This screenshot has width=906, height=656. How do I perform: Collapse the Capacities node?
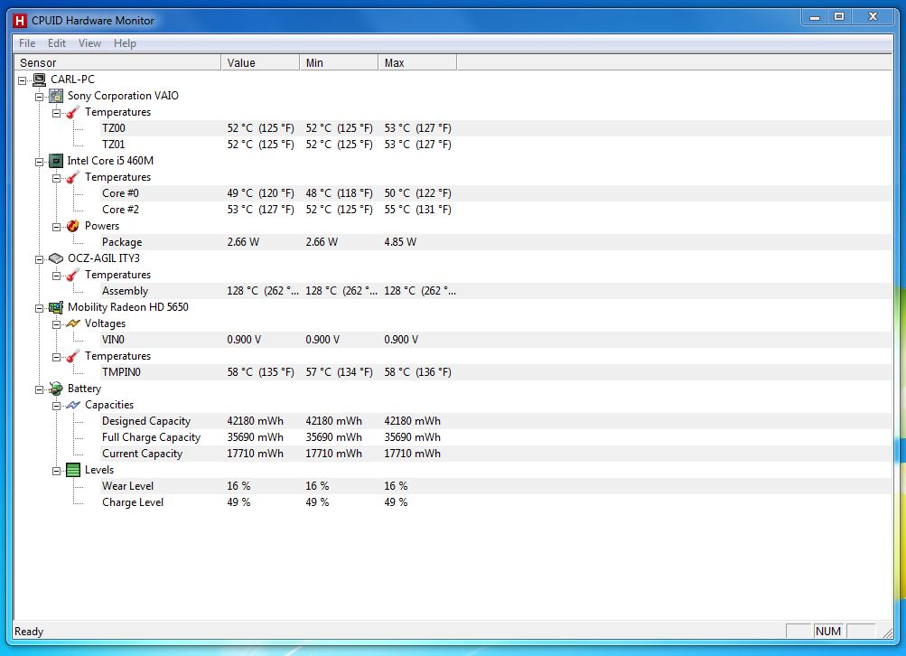57,406
